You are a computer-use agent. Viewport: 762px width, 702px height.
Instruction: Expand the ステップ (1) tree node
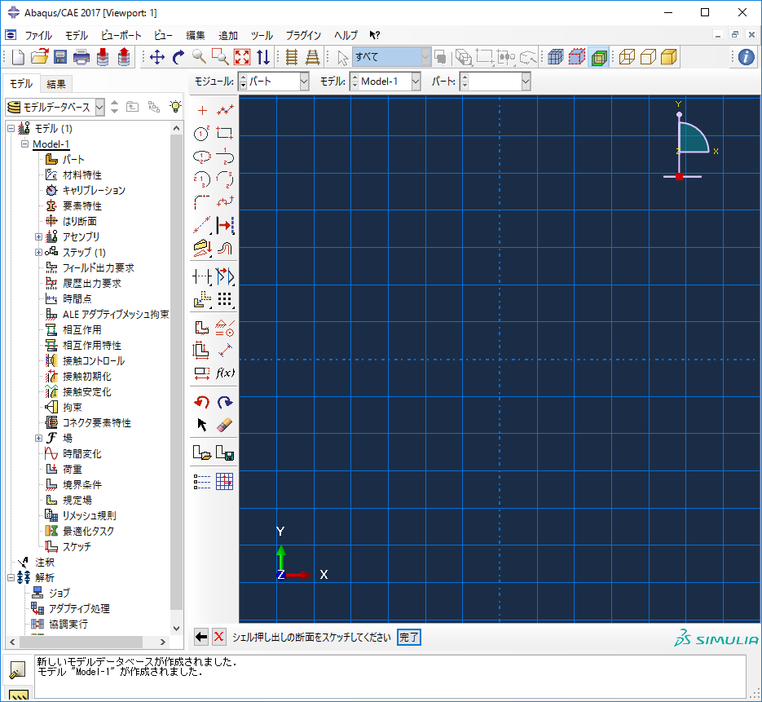38,253
